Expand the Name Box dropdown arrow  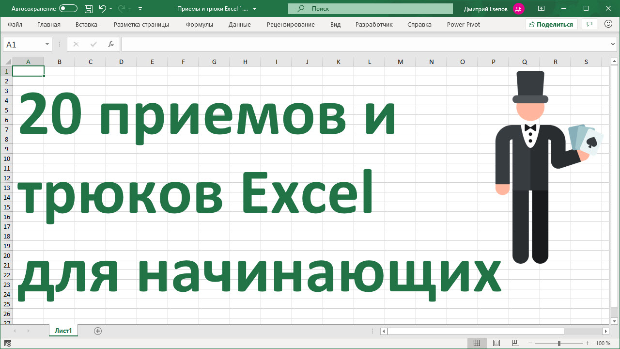pyautogui.click(x=47, y=44)
